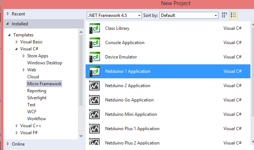The image size is (254, 150).
Task: Click Visual C# label in Device Emulator row
Action: click(232, 57)
